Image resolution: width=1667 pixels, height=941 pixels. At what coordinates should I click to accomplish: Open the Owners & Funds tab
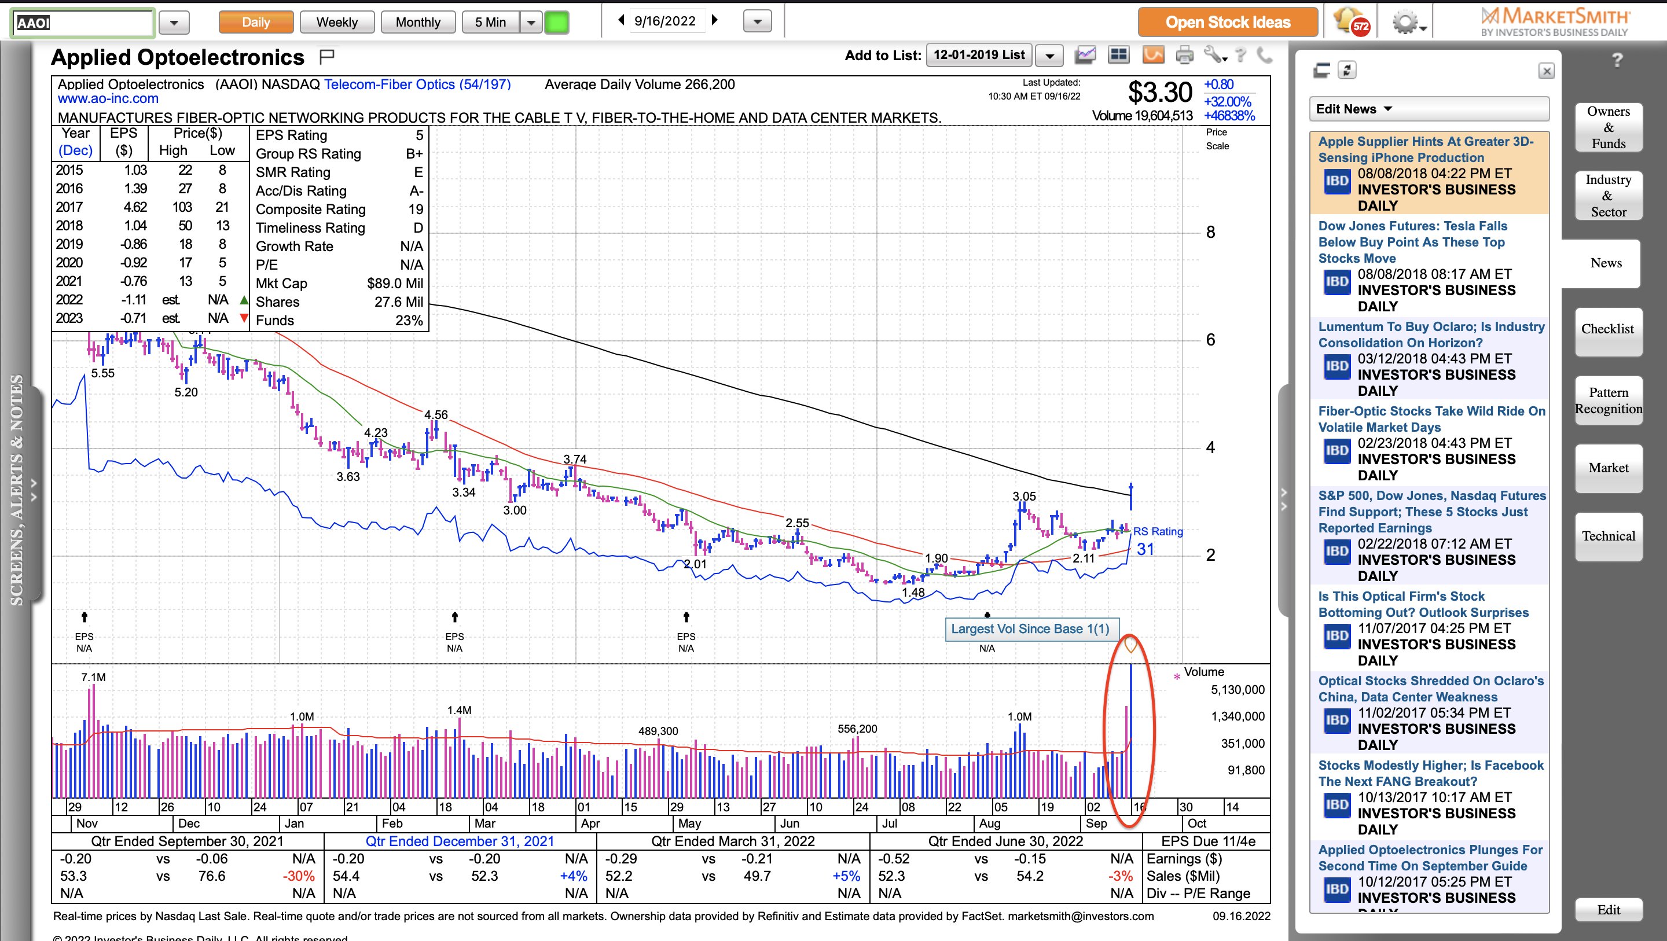click(1608, 127)
